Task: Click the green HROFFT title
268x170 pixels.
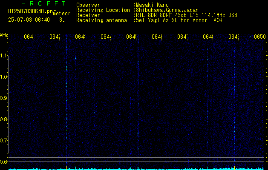Action: (x=43, y=3)
